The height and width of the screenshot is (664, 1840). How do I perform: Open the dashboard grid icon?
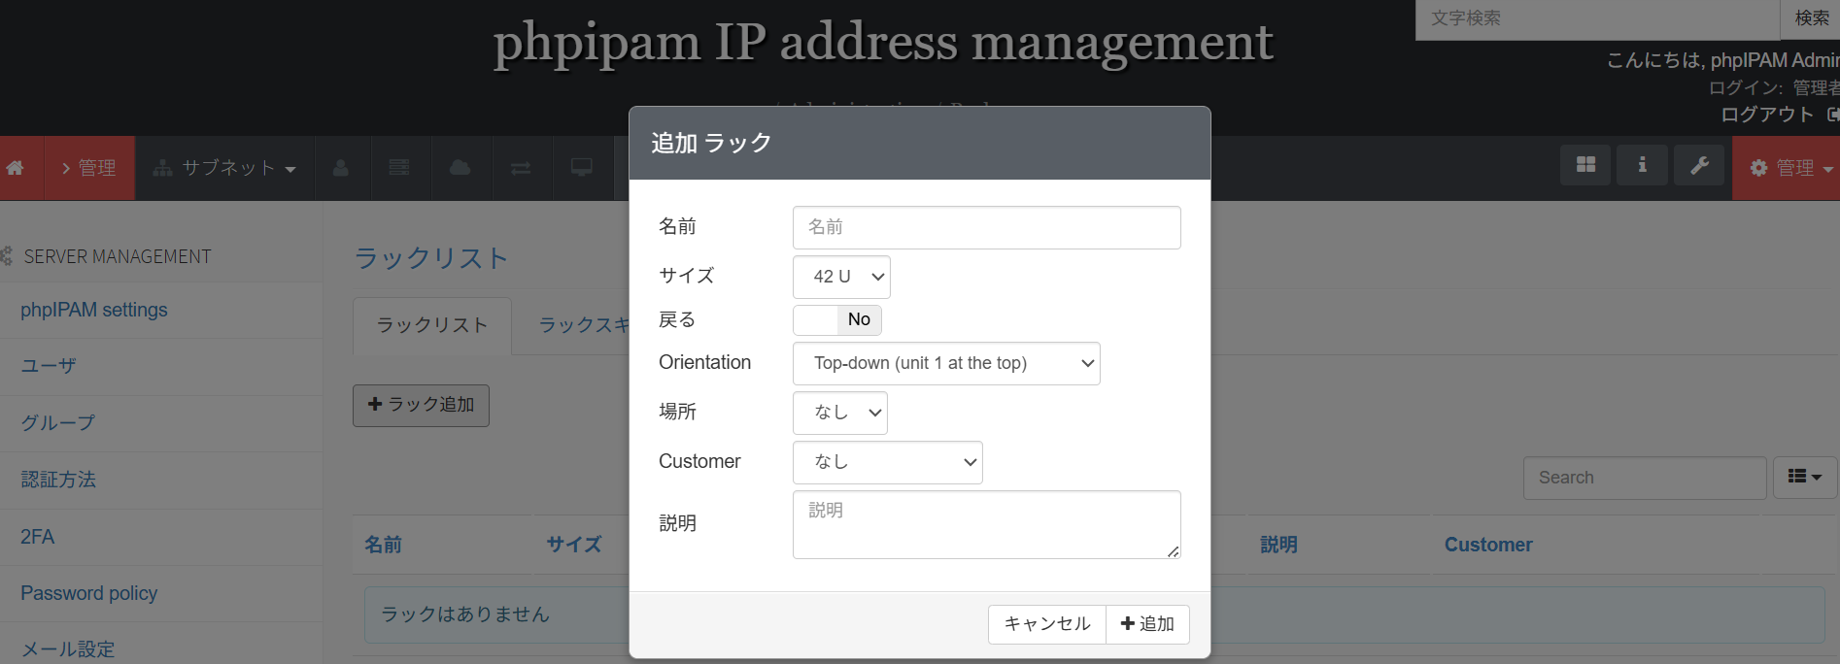(x=1586, y=165)
